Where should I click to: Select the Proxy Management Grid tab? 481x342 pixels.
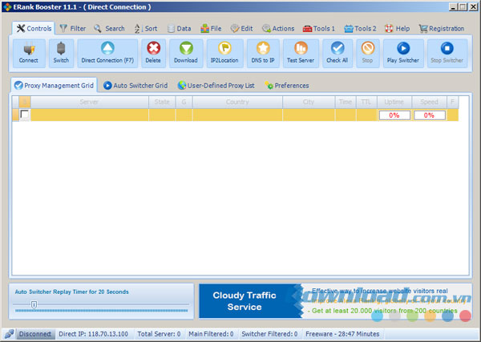click(x=54, y=85)
